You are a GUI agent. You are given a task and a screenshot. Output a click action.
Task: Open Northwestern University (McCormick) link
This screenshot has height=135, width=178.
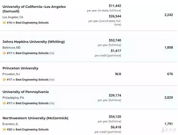click(x=35, y=118)
